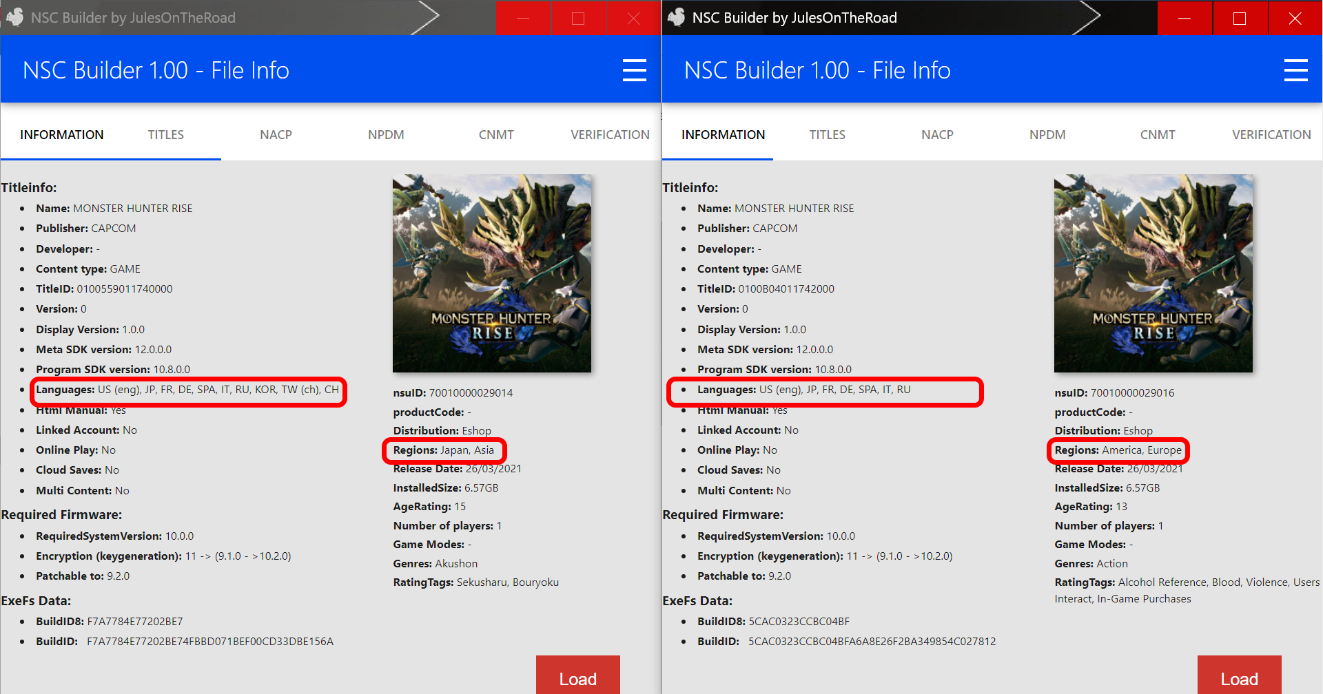Screen dimensions: 1323x694
Task: Click Name: MONSTER HUNTER RISE in right window
Action: pos(776,209)
